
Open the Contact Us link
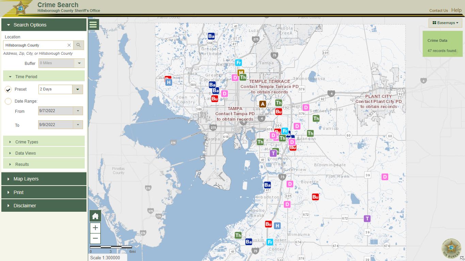pos(438,11)
